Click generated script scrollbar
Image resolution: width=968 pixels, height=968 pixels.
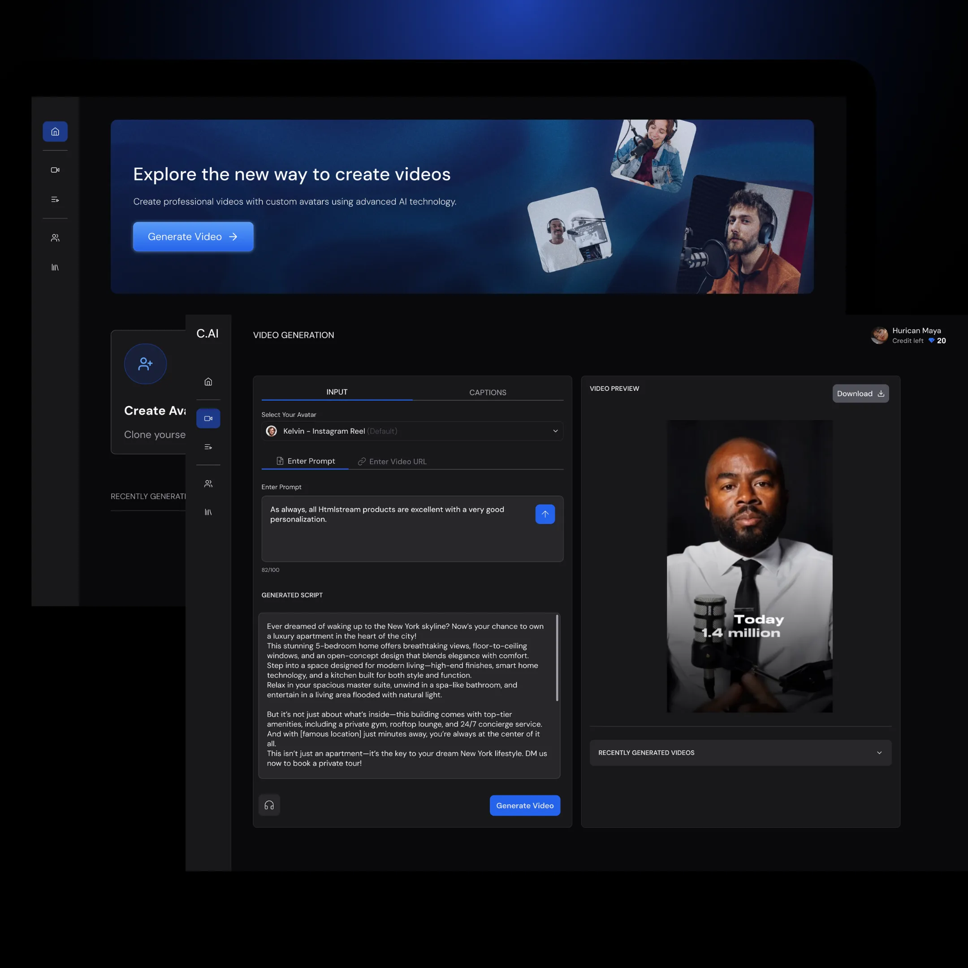pyautogui.click(x=557, y=658)
